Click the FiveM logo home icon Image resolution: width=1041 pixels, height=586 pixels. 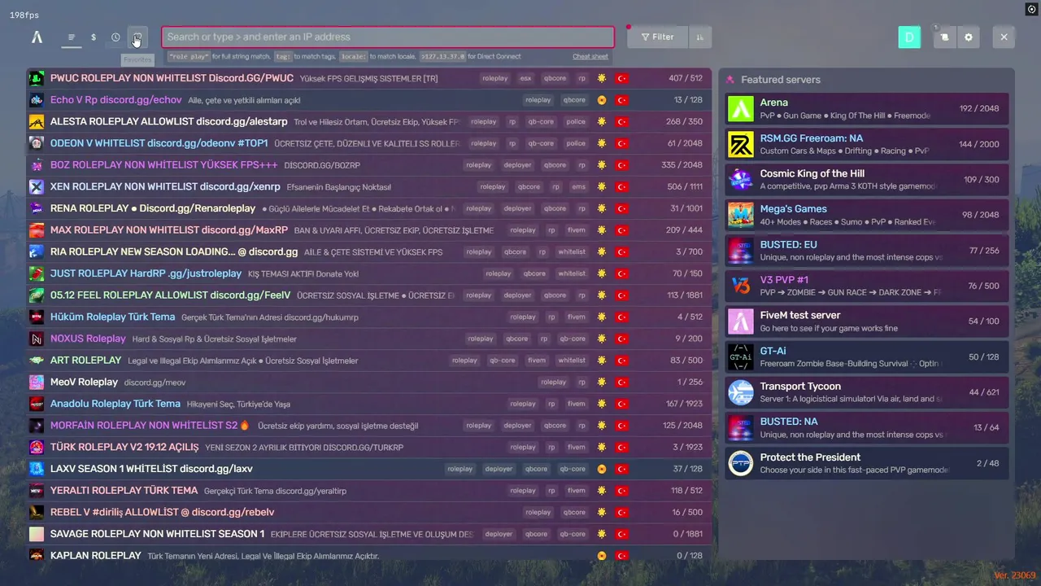pyautogui.click(x=37, y=37)
